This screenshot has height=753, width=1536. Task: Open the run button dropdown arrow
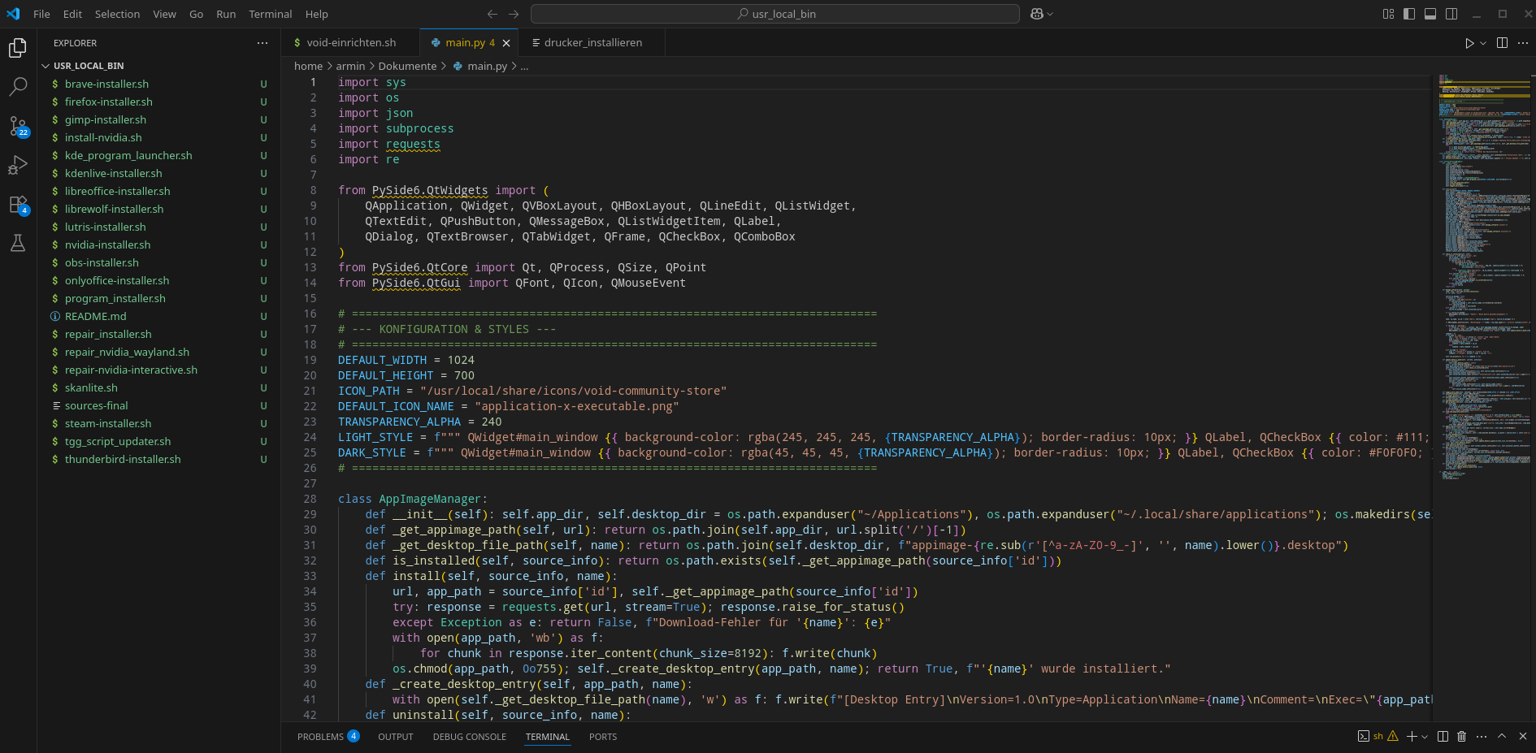[x=1483, y=43]
